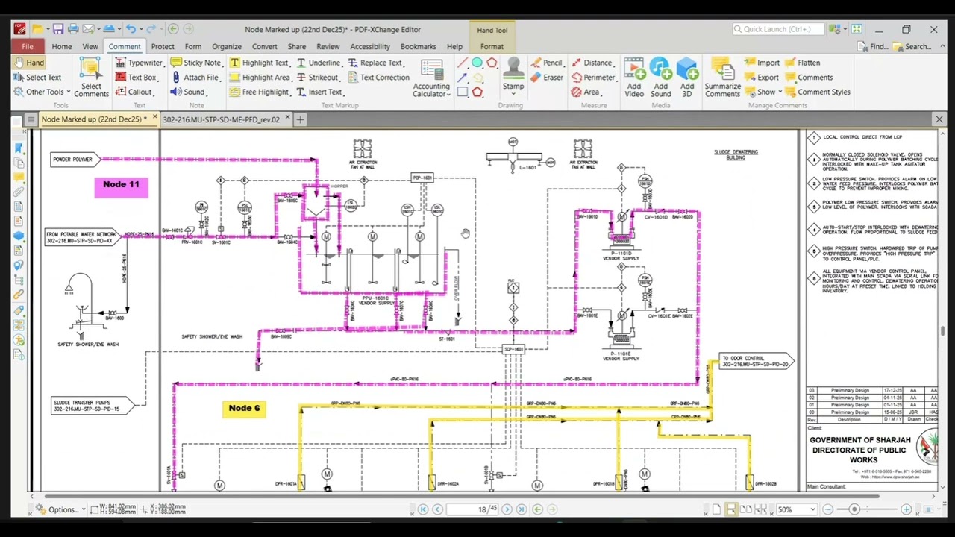Select the Rectangle drawing tool
The width and height of the screenshot is (955, 537).
[463, 92]
